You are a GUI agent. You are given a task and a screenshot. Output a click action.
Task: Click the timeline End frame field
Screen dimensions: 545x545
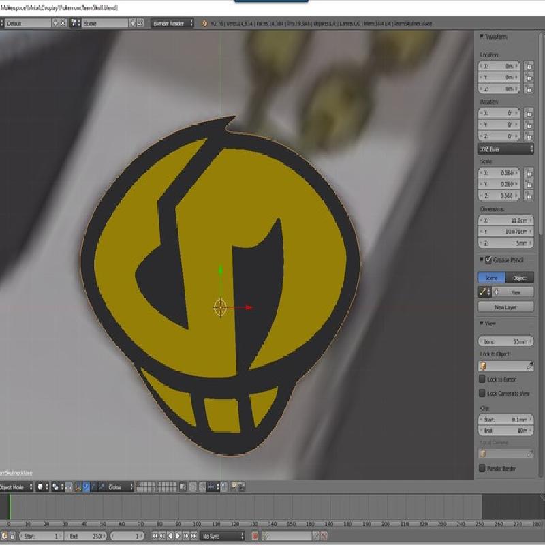pos(85,536)
